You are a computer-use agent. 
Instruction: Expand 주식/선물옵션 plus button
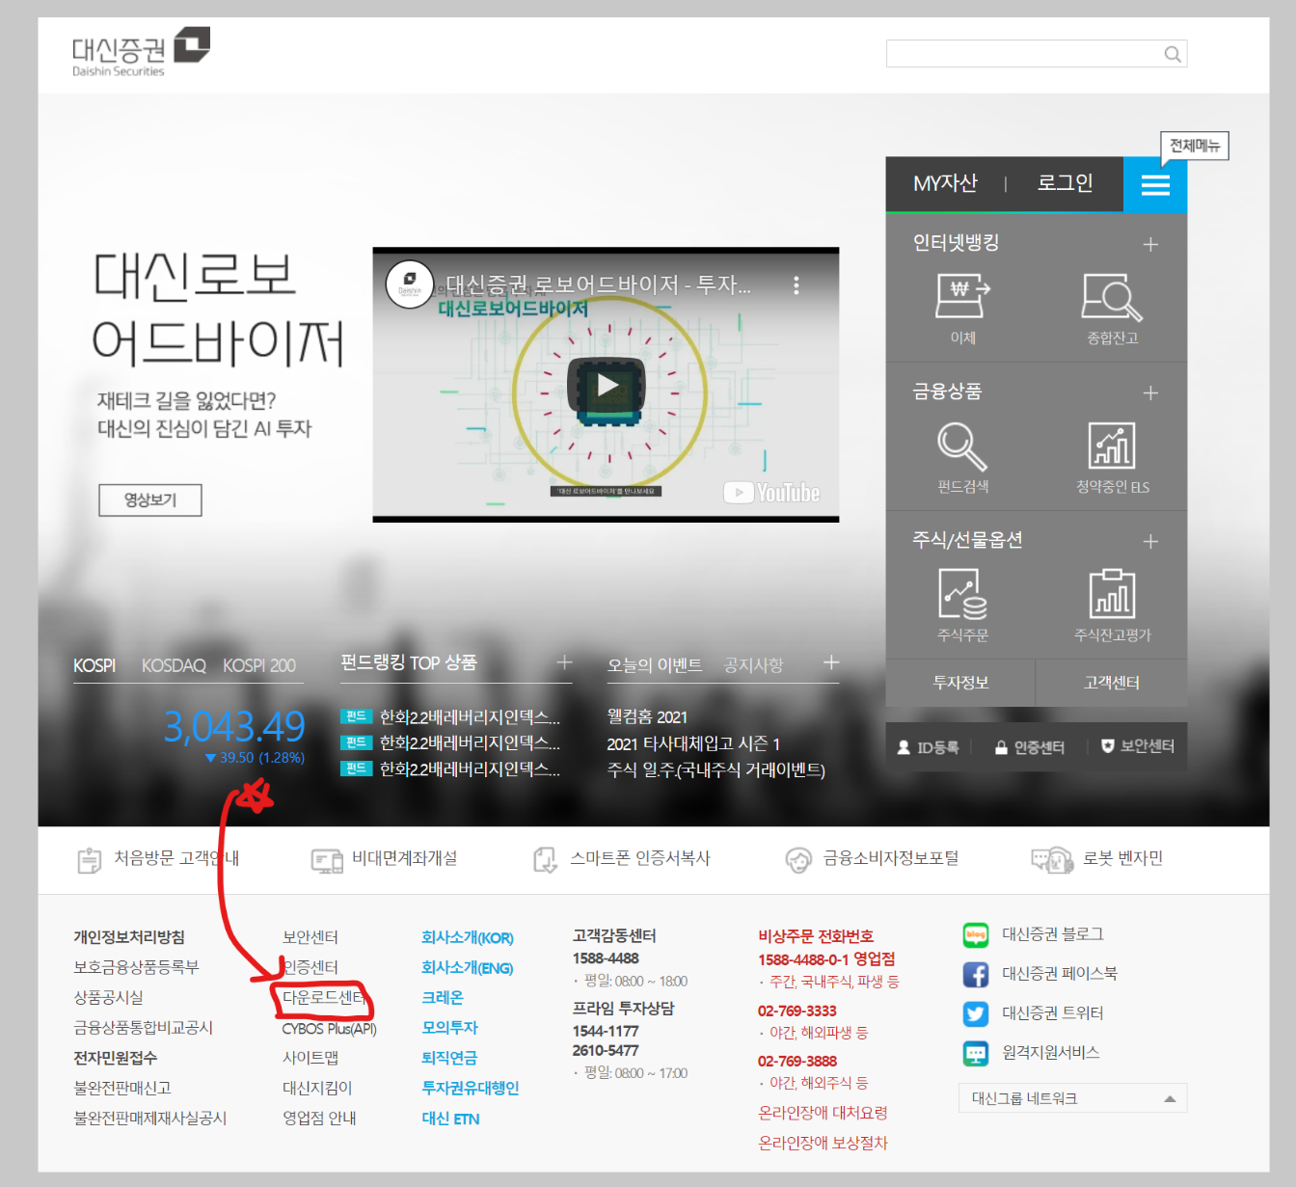(1150, 542)
